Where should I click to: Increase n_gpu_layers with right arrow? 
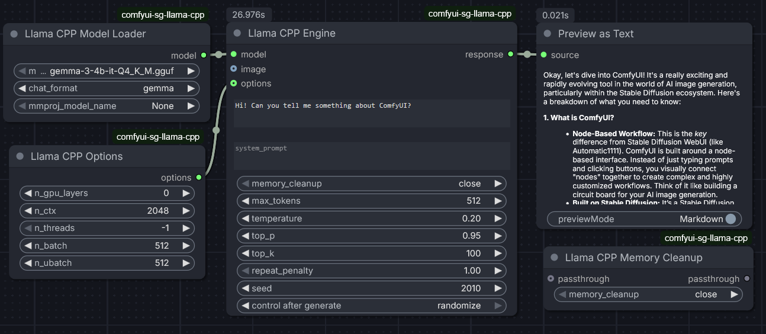click(186, 193)
